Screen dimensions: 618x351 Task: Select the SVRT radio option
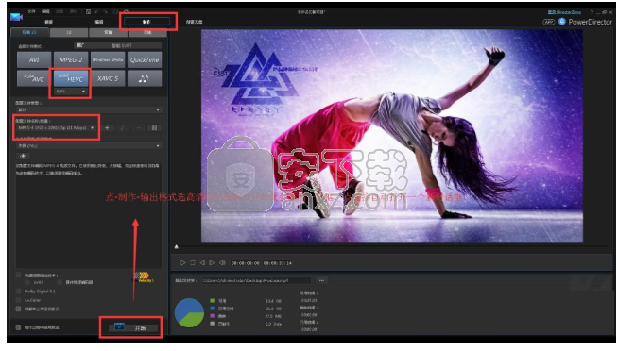pyautogui.click(x=27, y=282)
